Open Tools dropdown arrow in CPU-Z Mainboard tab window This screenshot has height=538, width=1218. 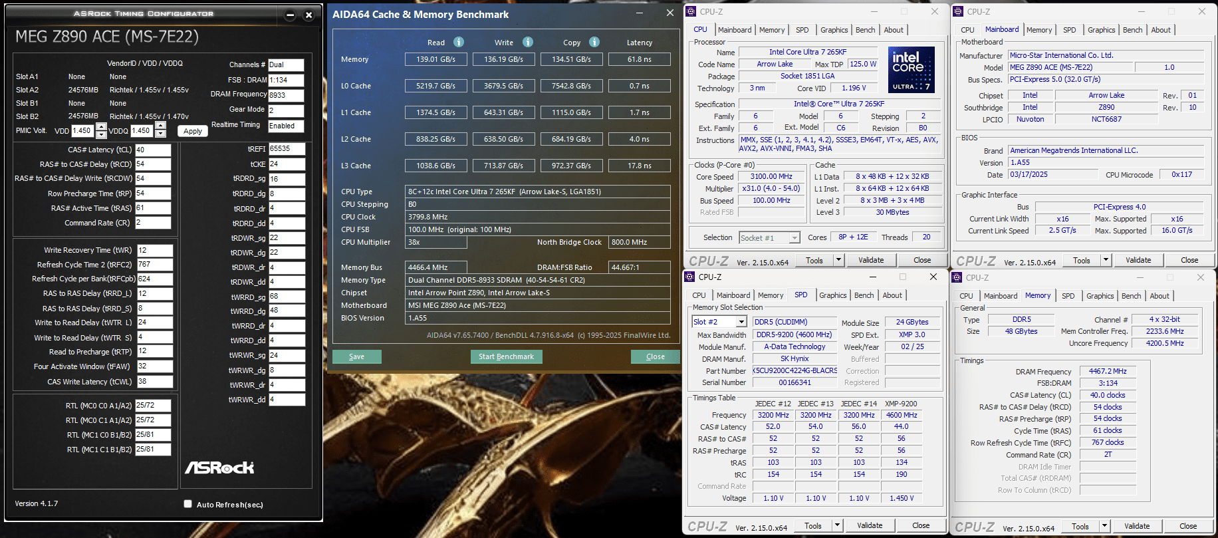pyautogui.click(x=1106, y=260)
